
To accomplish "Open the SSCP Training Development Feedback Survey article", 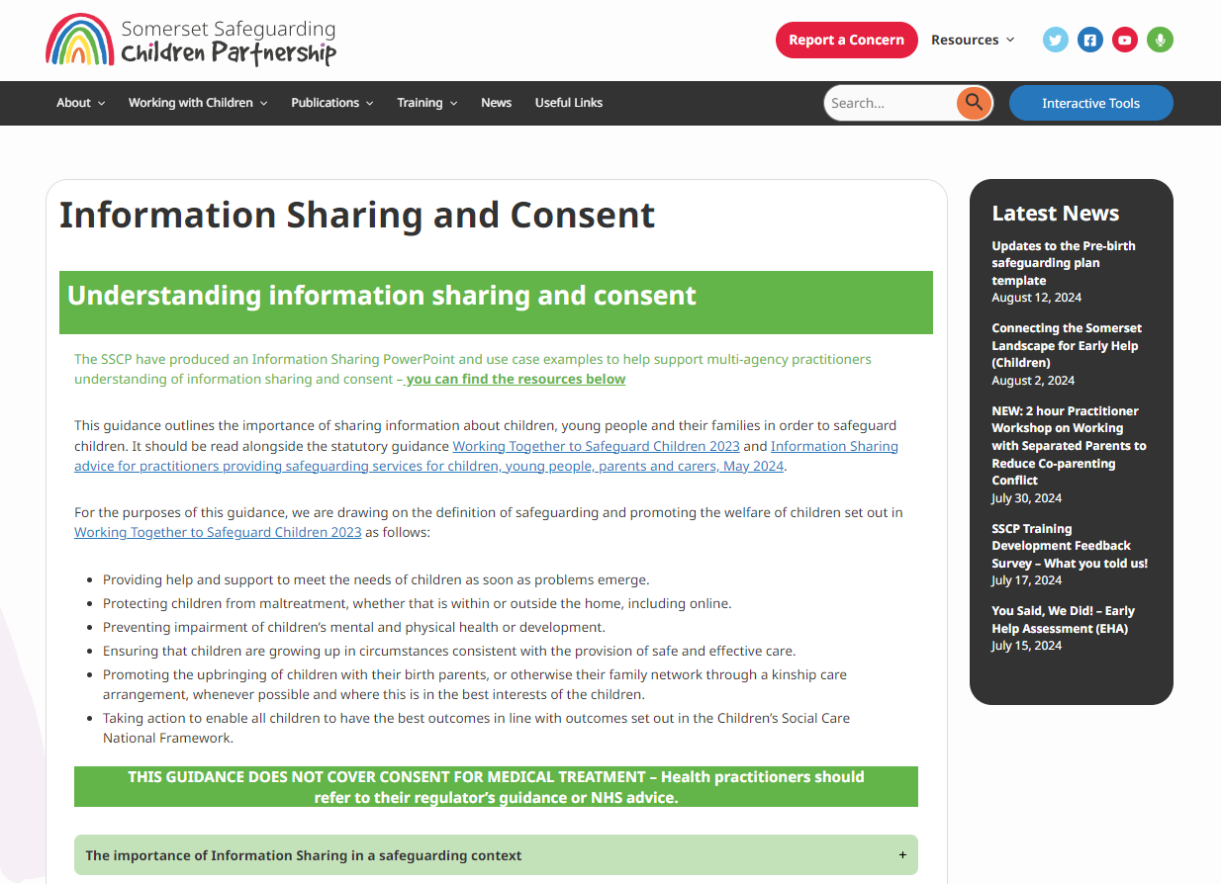I will [1060, 545].
